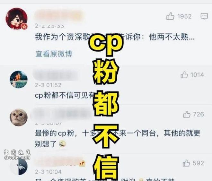Like the comment posted 2-3 01:52
Screen dimensions: 212x181
tap(184, 75)
